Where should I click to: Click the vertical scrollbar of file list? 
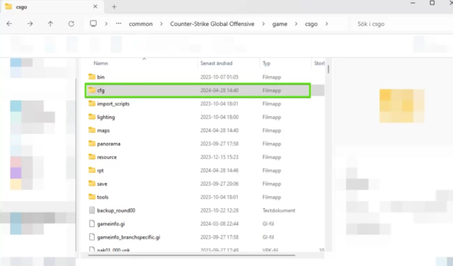(x=328, y=69)
